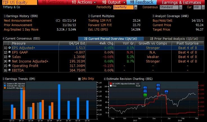
Task: Open 6) Estimate Revision Charting (EEG) section
Action: (x=128, y=79)
